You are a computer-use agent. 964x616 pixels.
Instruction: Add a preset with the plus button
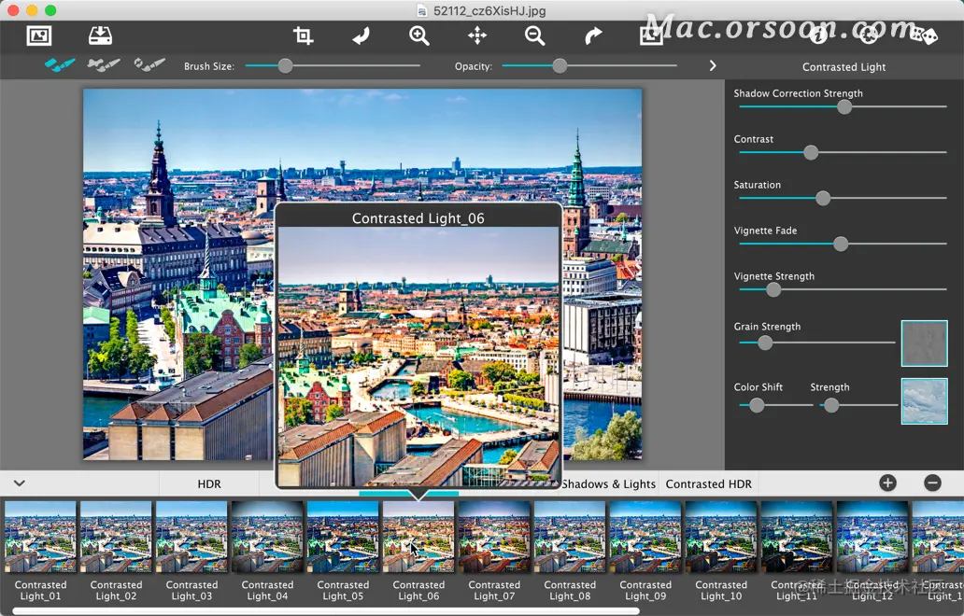[887, 483]
